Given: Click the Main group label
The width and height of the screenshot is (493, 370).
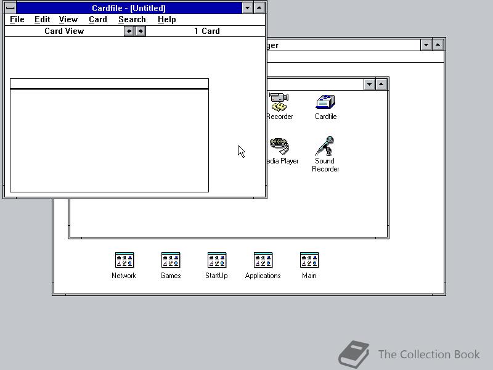Looking at the screenshot, I should point(309,276).
